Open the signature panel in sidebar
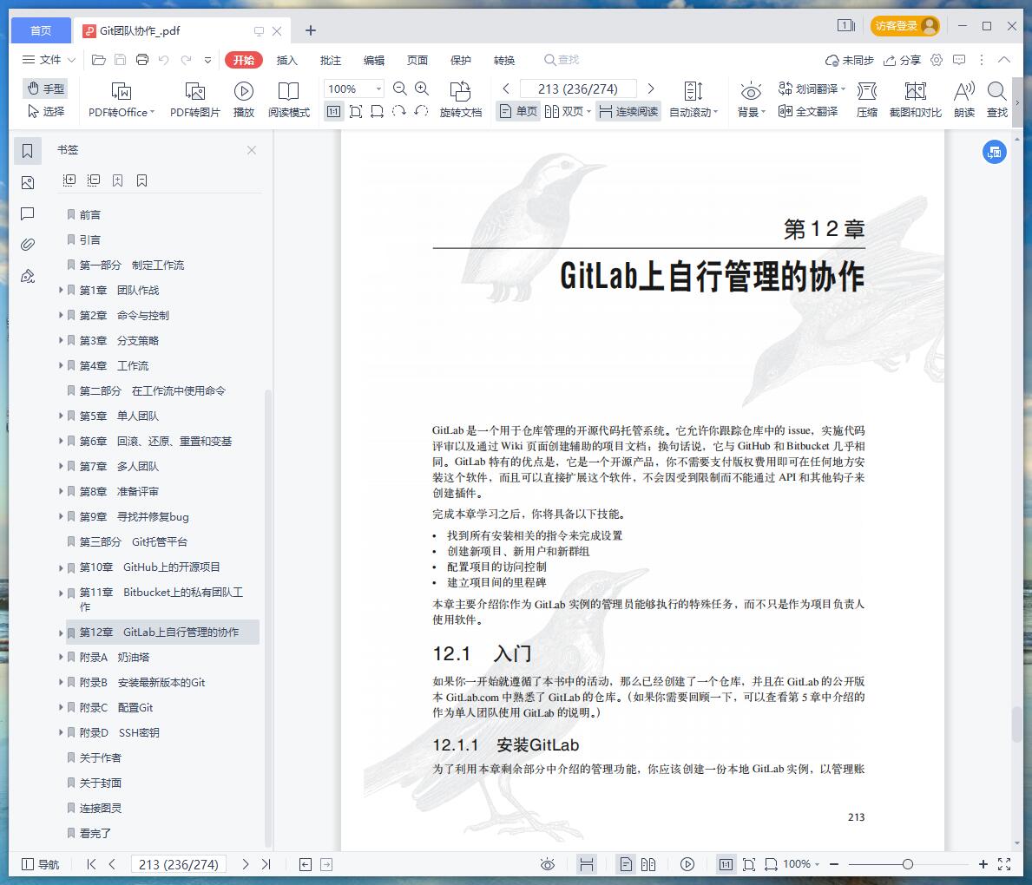Image resolution: width=1032 pixels, height=885 pixels. click(28, 277)
